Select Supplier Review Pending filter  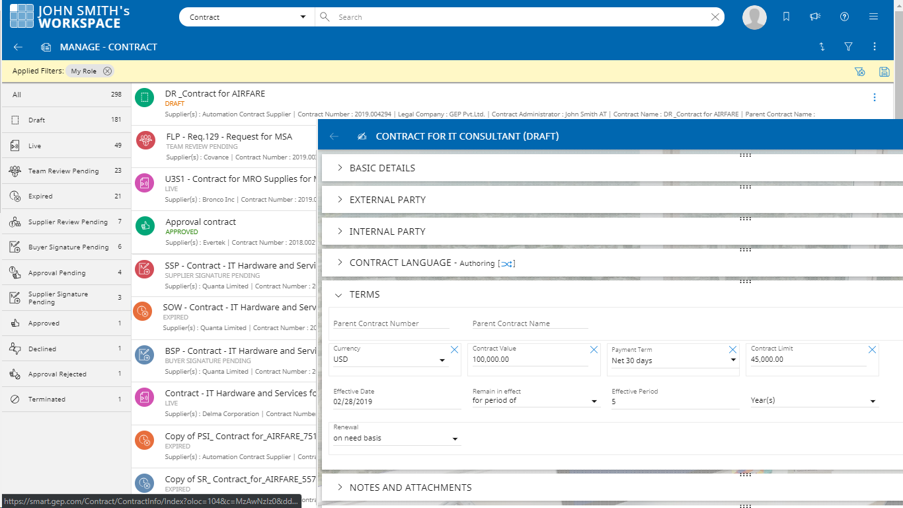[x=66, y=222]
